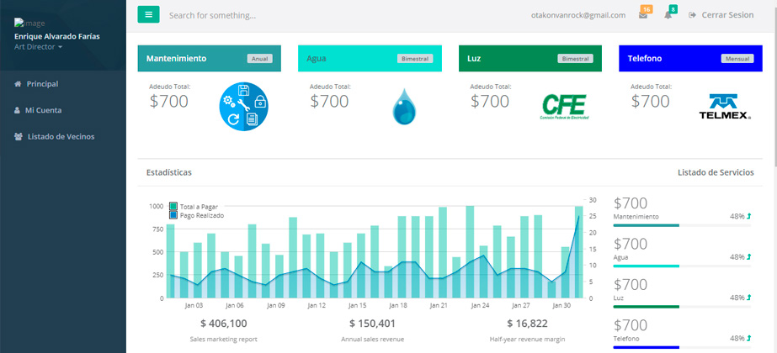Select Listado de Vecinos menu item
Image resolution: width=777 pixels, height=353 pixels.
pos(61,136)
